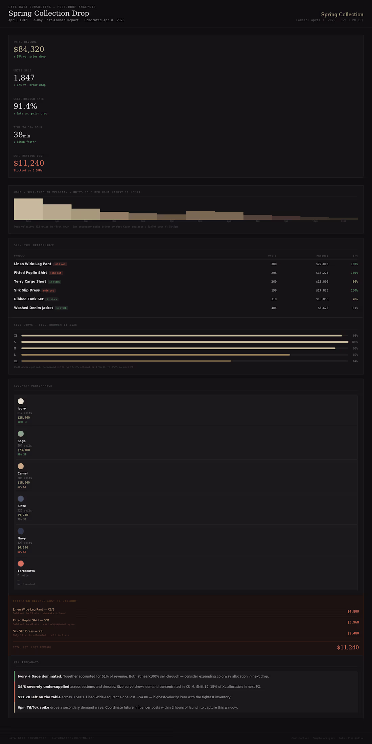Select the Navy color circle
372x744 pixels.
click(21, 531)
